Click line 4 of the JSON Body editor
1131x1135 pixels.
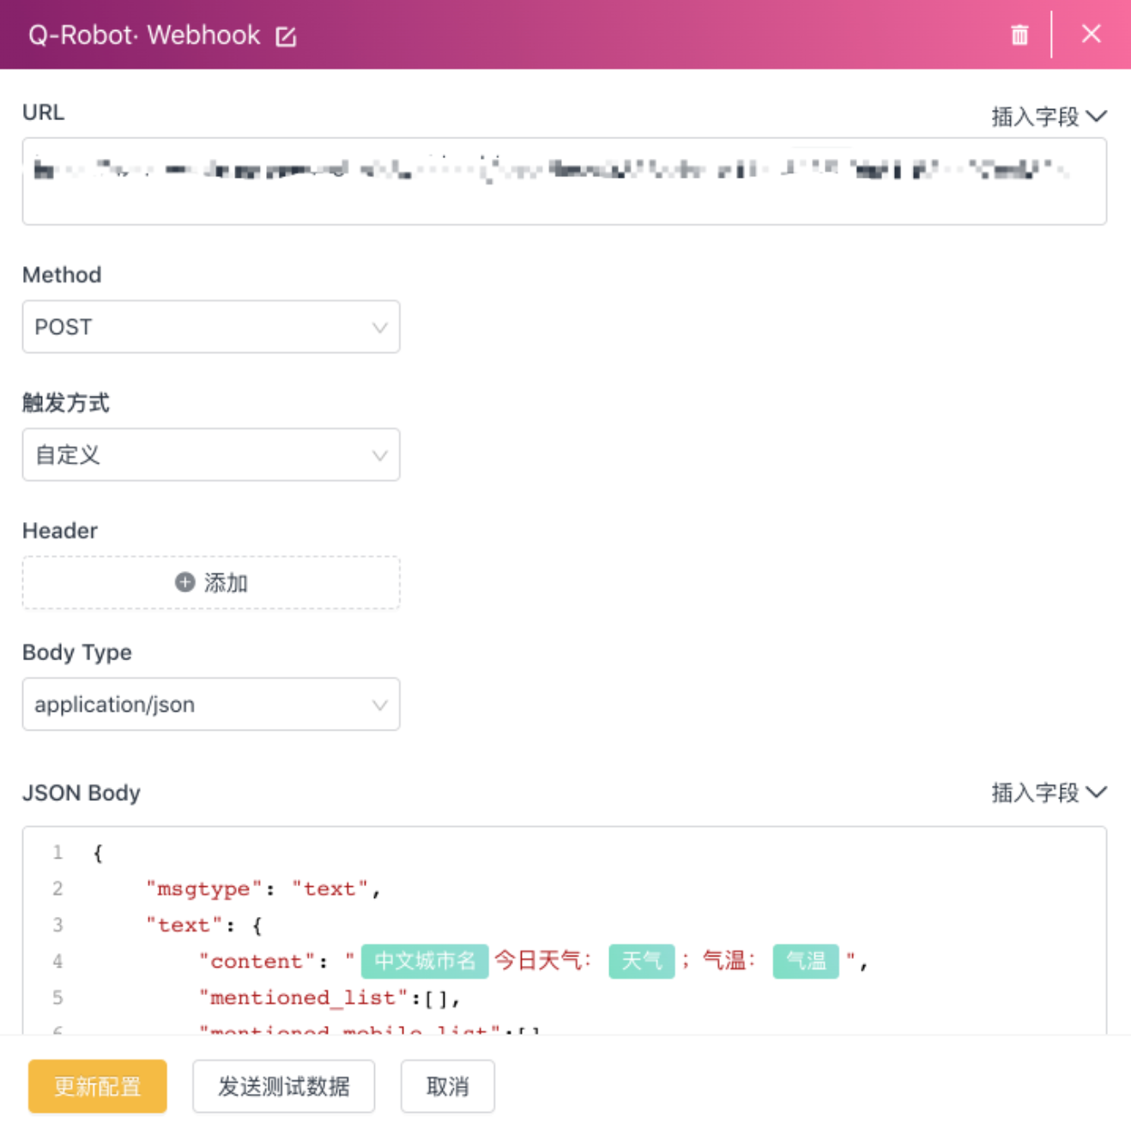pos(257,961)
